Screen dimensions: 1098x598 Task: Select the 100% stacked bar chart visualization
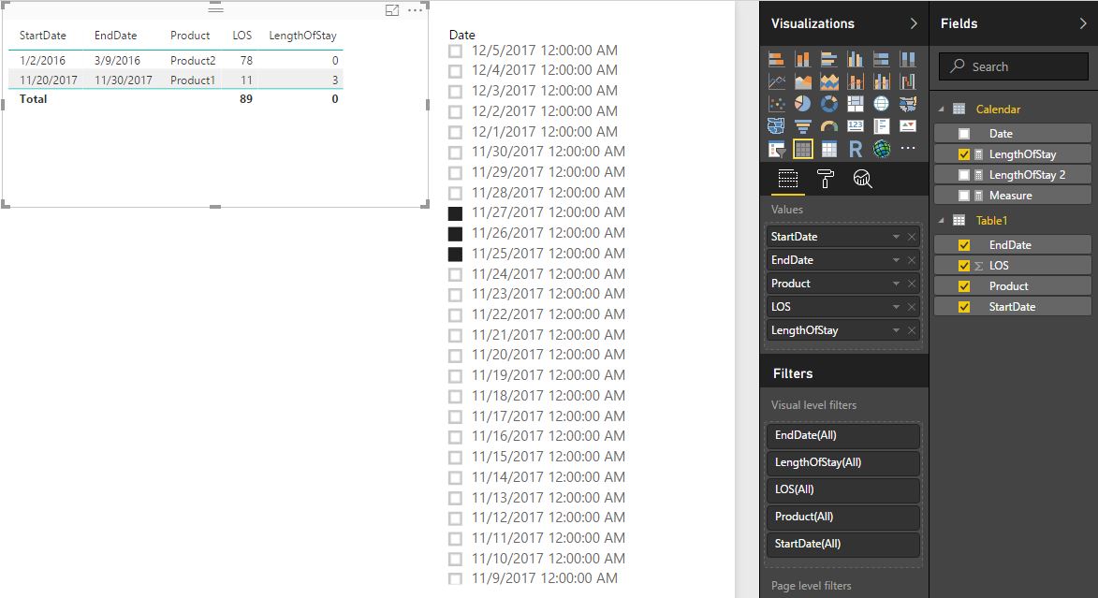coord(882,60)
